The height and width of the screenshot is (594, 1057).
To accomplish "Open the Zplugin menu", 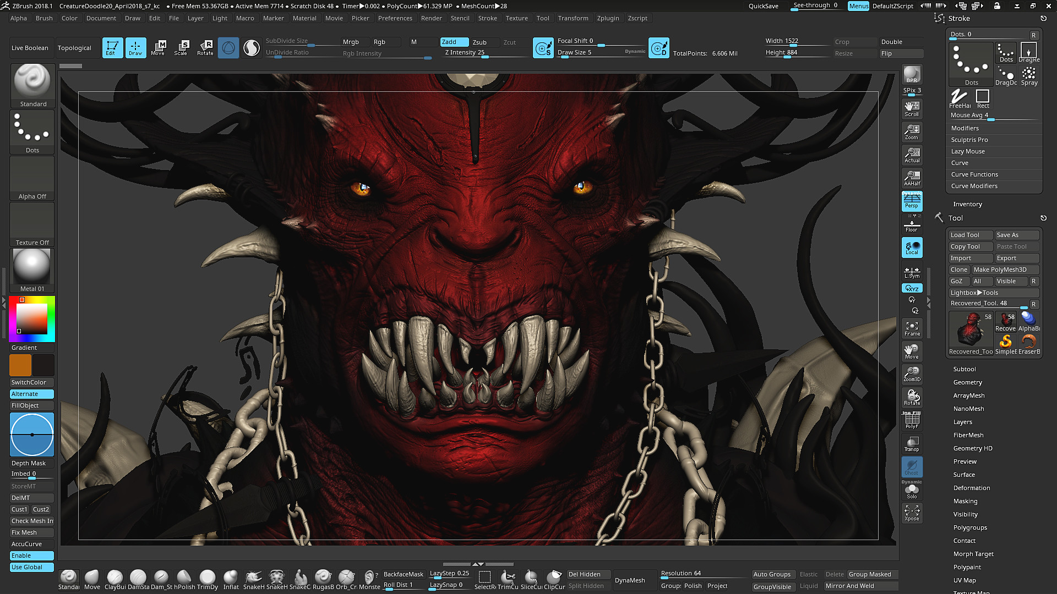I will click(x=608, y=18).
